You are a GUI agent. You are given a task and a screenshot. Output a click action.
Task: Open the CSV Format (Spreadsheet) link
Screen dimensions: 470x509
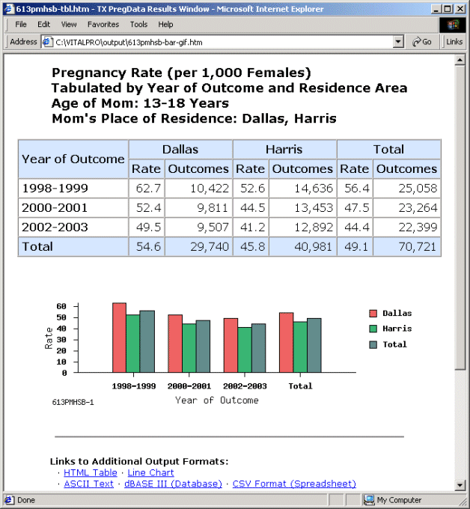[x=294, y=484]
